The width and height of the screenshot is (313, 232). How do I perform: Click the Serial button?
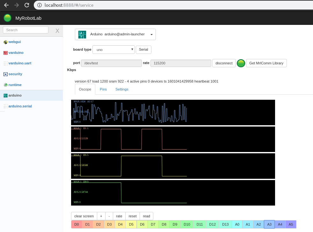pos(143,49)
